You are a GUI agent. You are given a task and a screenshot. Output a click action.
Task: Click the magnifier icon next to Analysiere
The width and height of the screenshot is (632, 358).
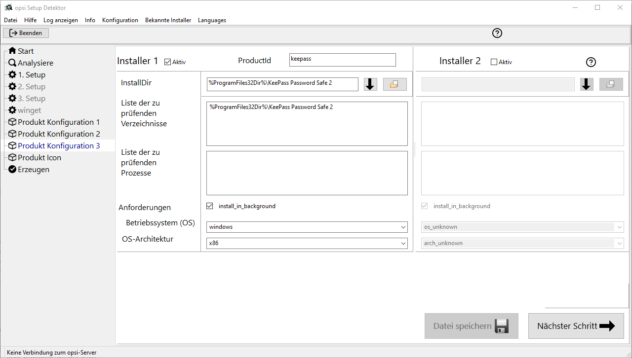(x=12, y=63)
